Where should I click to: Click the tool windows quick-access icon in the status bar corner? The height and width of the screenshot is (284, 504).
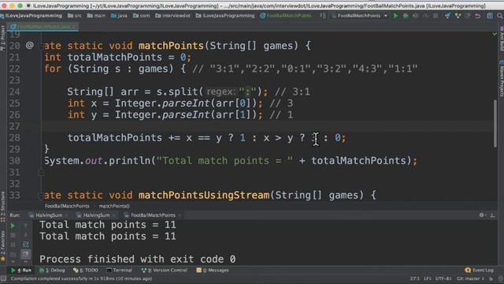click(3, 278)
